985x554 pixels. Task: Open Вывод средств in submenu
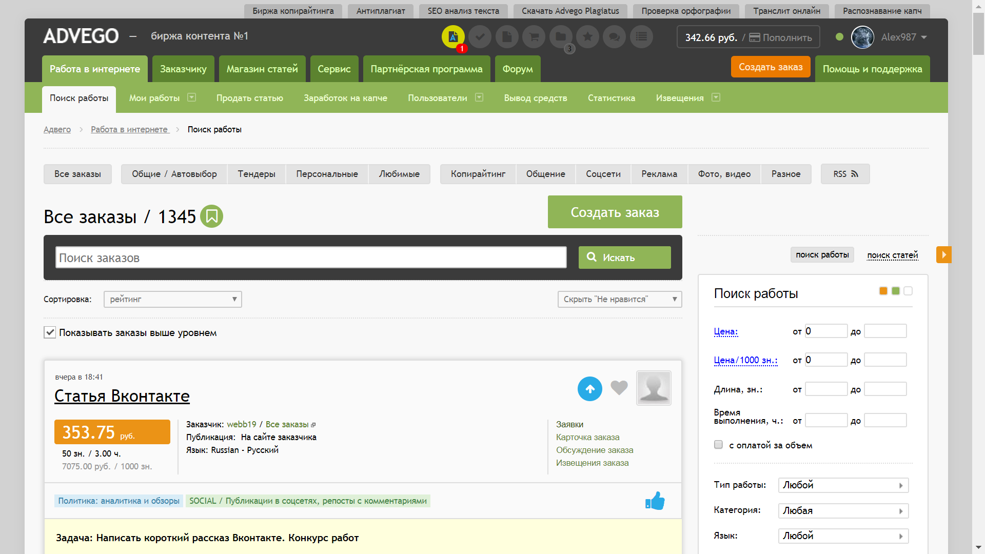click(x=536, y=98)
